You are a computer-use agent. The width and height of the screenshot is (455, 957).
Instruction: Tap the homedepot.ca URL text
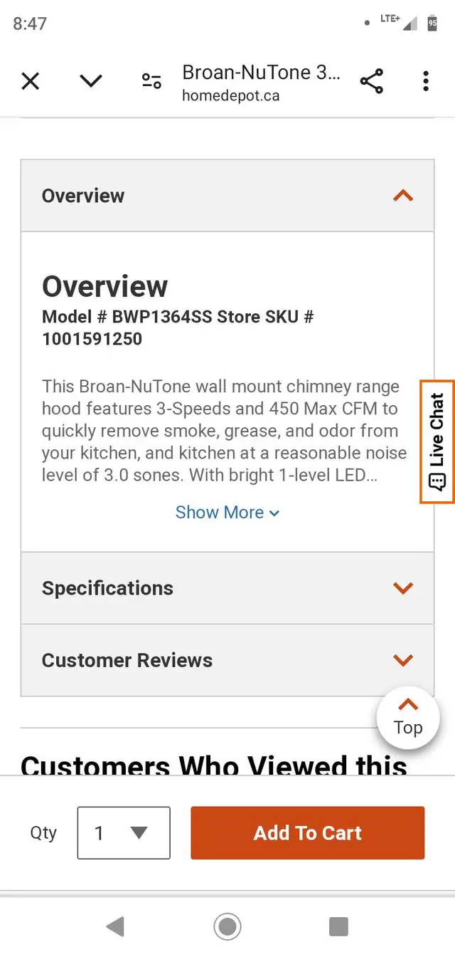pyautogui.click(x=230, y=96)
